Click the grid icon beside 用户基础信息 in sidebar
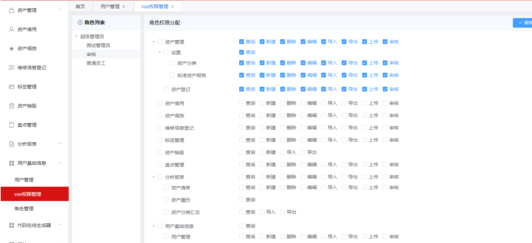Viewport: 532px width, 243px height. coord(12,163)
